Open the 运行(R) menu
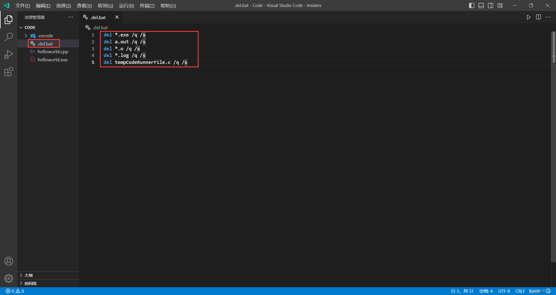556x295 pixels. pos(127,6)
